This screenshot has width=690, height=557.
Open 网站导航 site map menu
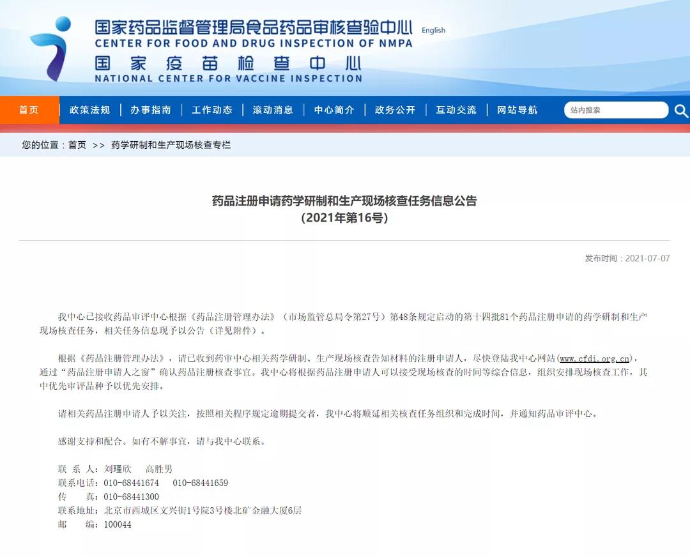(517, 110)
